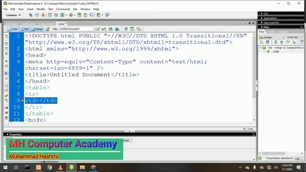The height and width of the screenshot is (172, 306).
Task: Launch Google Chrome from the taskbar
Action: [50, 167]
